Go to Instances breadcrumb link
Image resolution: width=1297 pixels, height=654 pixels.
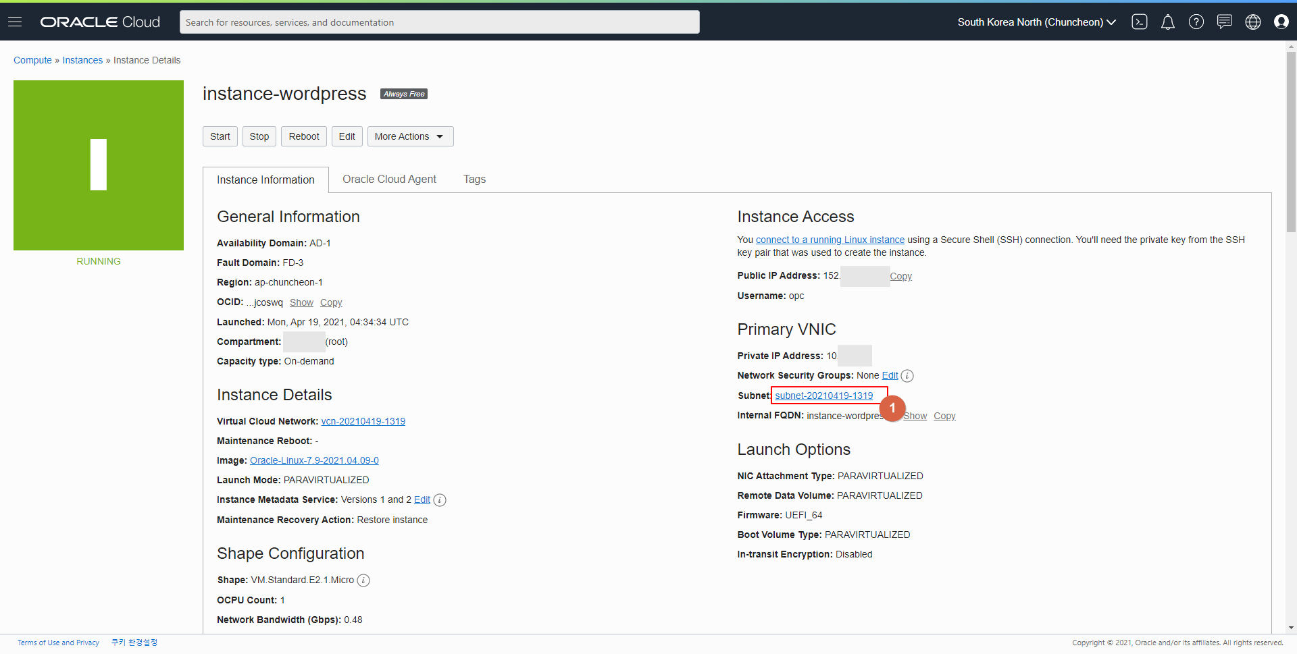[x=82, y=60]
